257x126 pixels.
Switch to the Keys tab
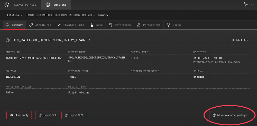click(x=96, y=25)
